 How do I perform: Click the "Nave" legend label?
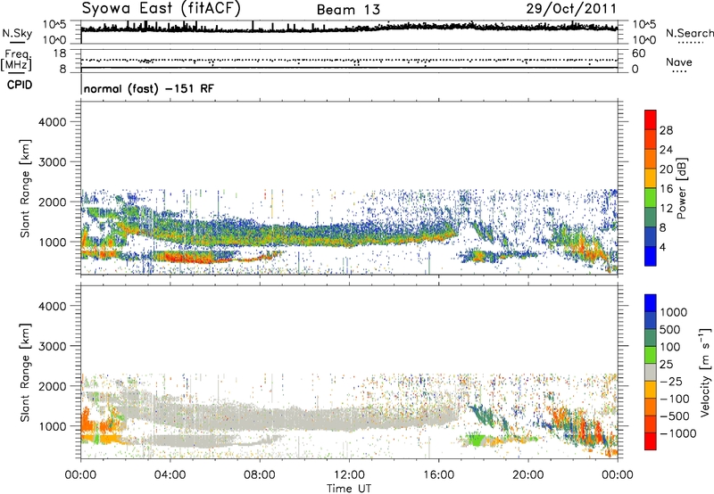(x=679, y=62)
